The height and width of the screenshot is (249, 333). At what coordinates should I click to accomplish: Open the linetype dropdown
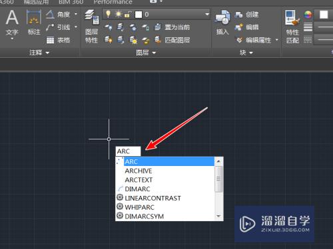coord(324,40)
